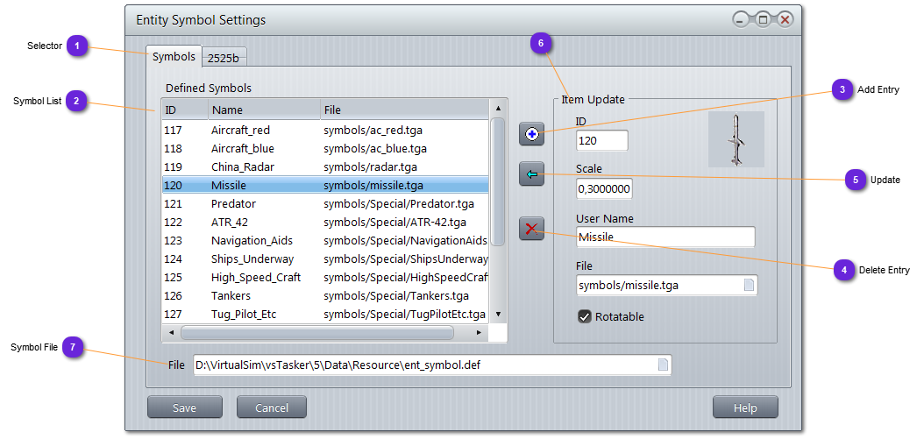924x439 pixels.
Task: Click the Update arrow icon button
Action: pyautogui.click(x=531, y=174)
